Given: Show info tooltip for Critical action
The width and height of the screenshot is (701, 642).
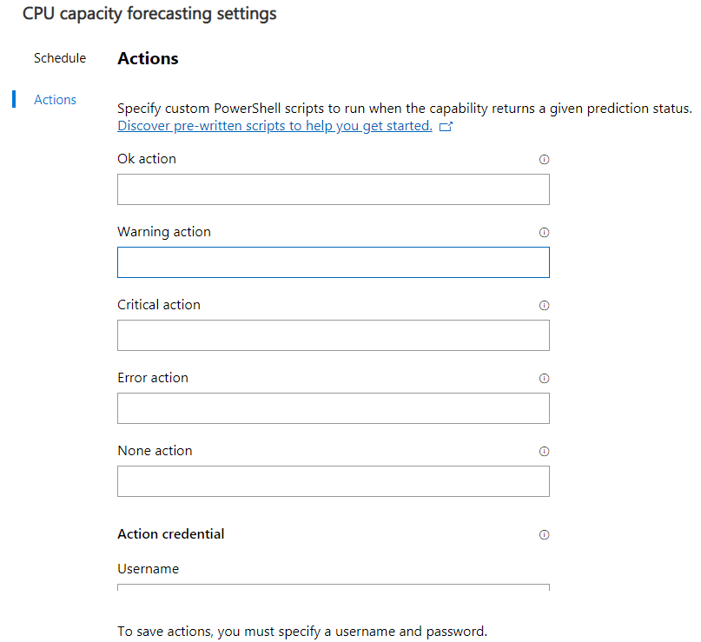Looking at the screenshot, I should click(545, 306).
